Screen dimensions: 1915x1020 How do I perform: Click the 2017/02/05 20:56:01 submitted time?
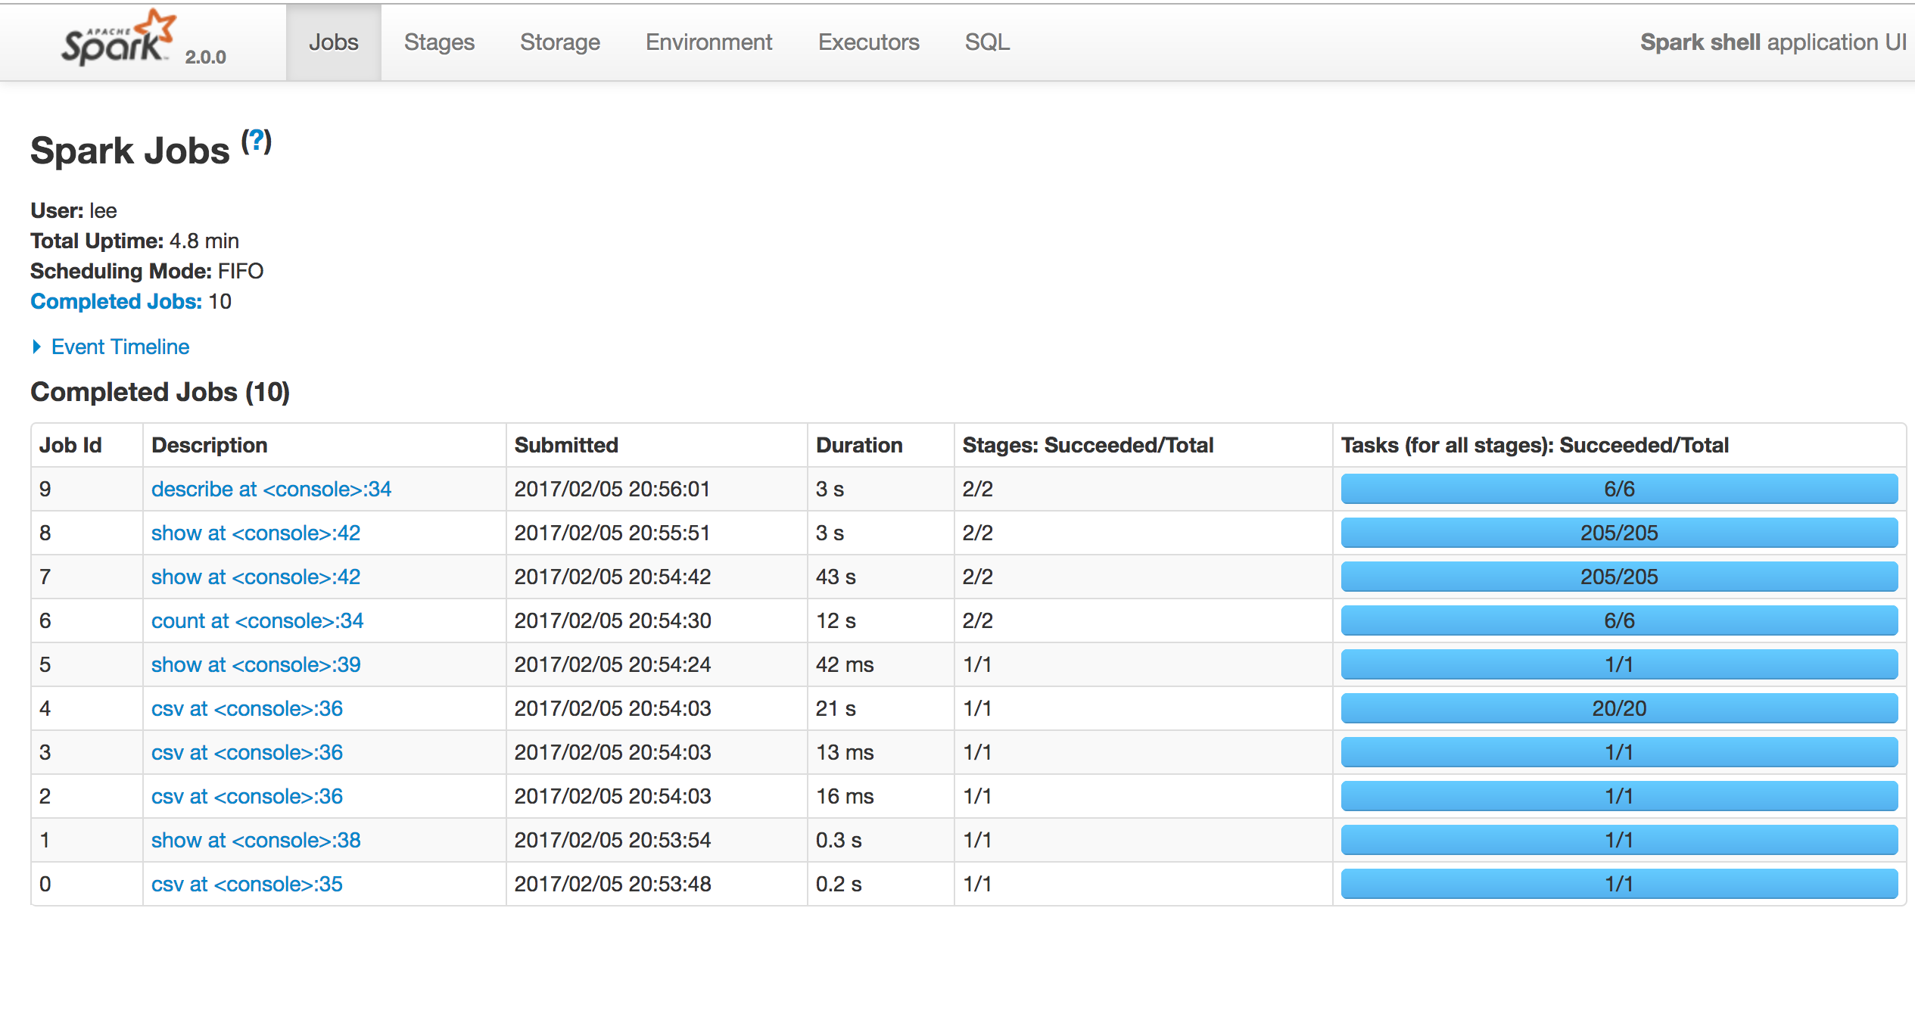point(612,489)
